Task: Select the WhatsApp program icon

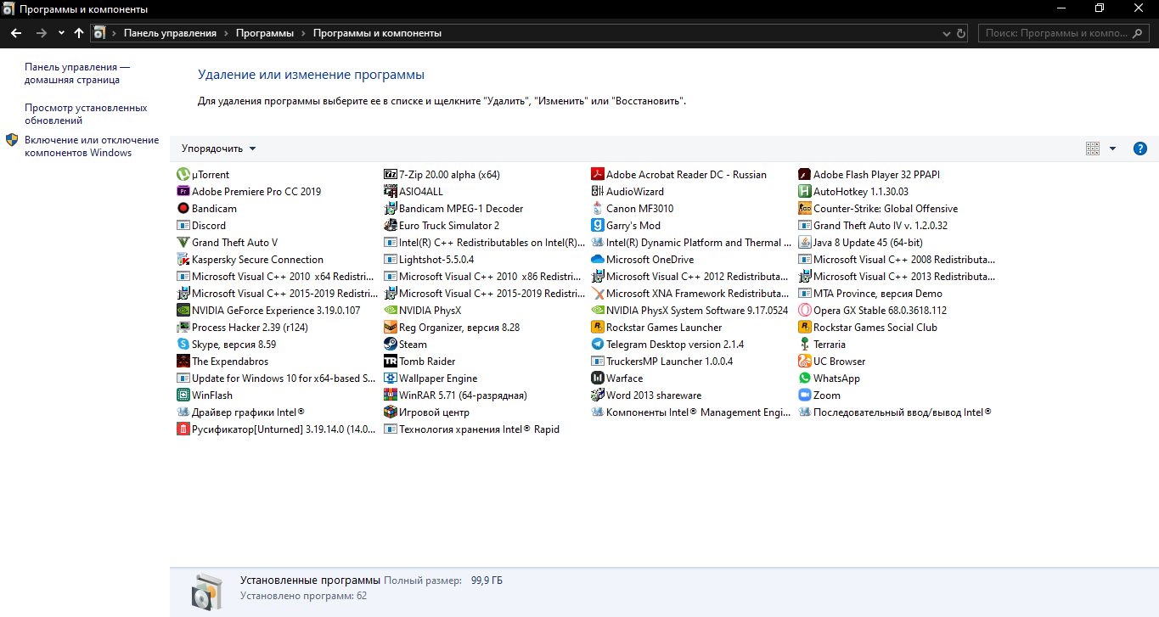Action: pos(805,379)
